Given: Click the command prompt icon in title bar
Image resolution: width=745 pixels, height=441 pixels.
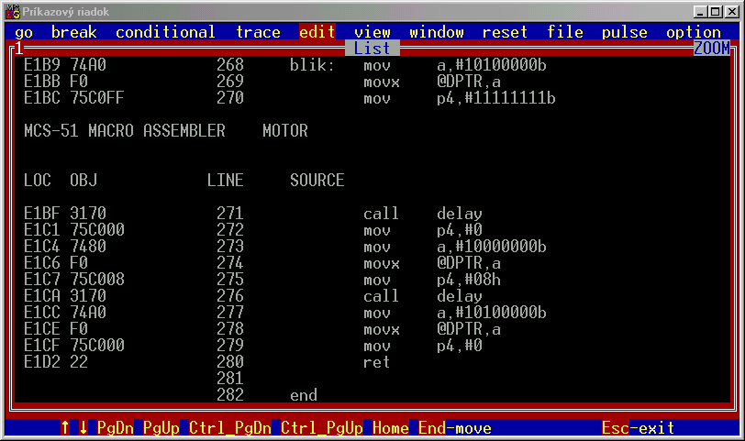Looking at the screenshot, I should point(12,11).
